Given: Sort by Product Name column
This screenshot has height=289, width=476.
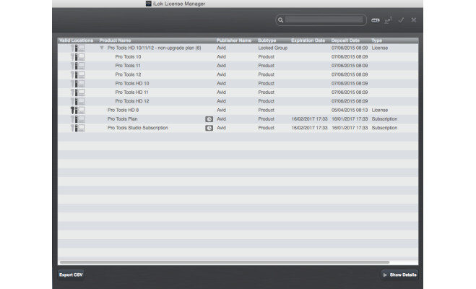Looking at the screenshot, I should 115,40.
